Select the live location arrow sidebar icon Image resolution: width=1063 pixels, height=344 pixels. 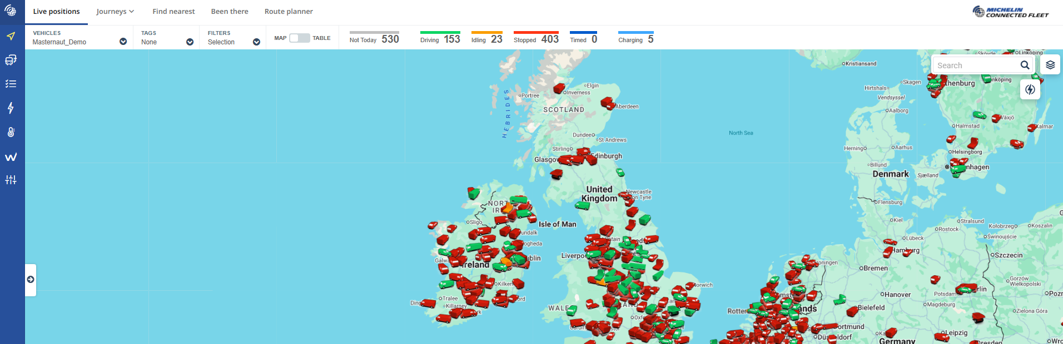pos(11,36)
